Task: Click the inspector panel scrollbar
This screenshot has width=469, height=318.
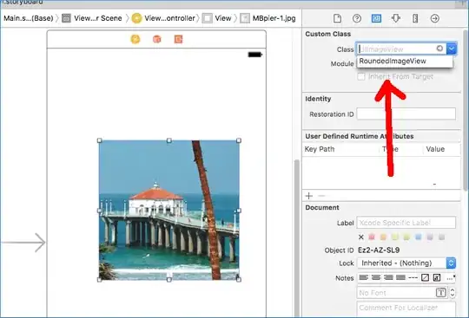Action: point(466,110)
